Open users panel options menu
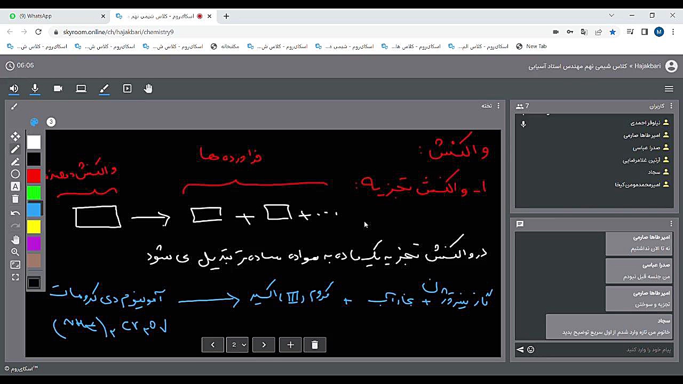Image resolution: width=683 pixels, height=384 pixels. (x=672, y=106)
